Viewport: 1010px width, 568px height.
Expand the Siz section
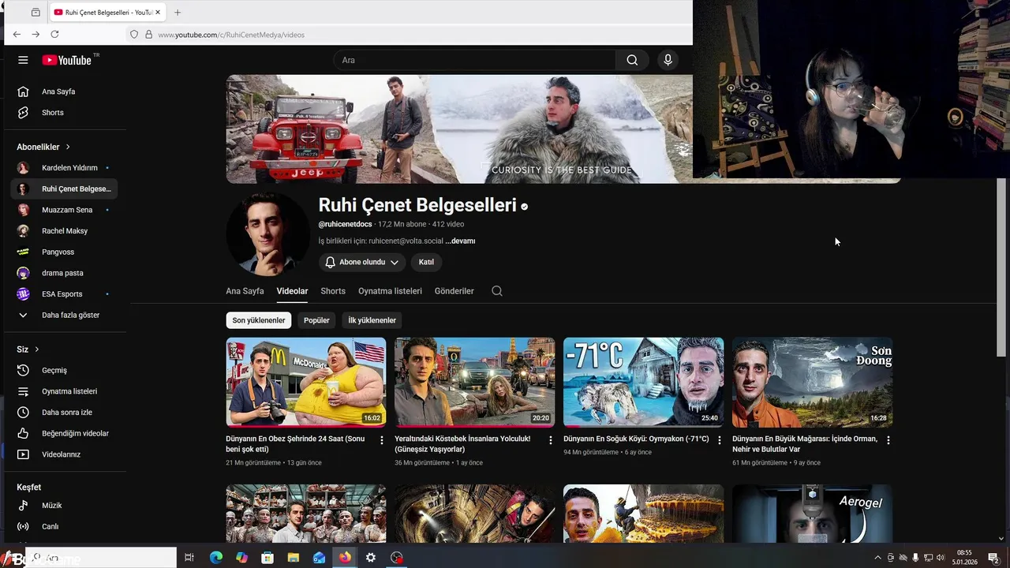coord(28,349)
